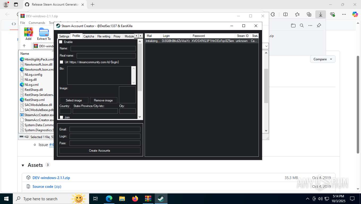Open Edge collections icon
This screenshot has height=204, width=361.
tap(309, 15)
